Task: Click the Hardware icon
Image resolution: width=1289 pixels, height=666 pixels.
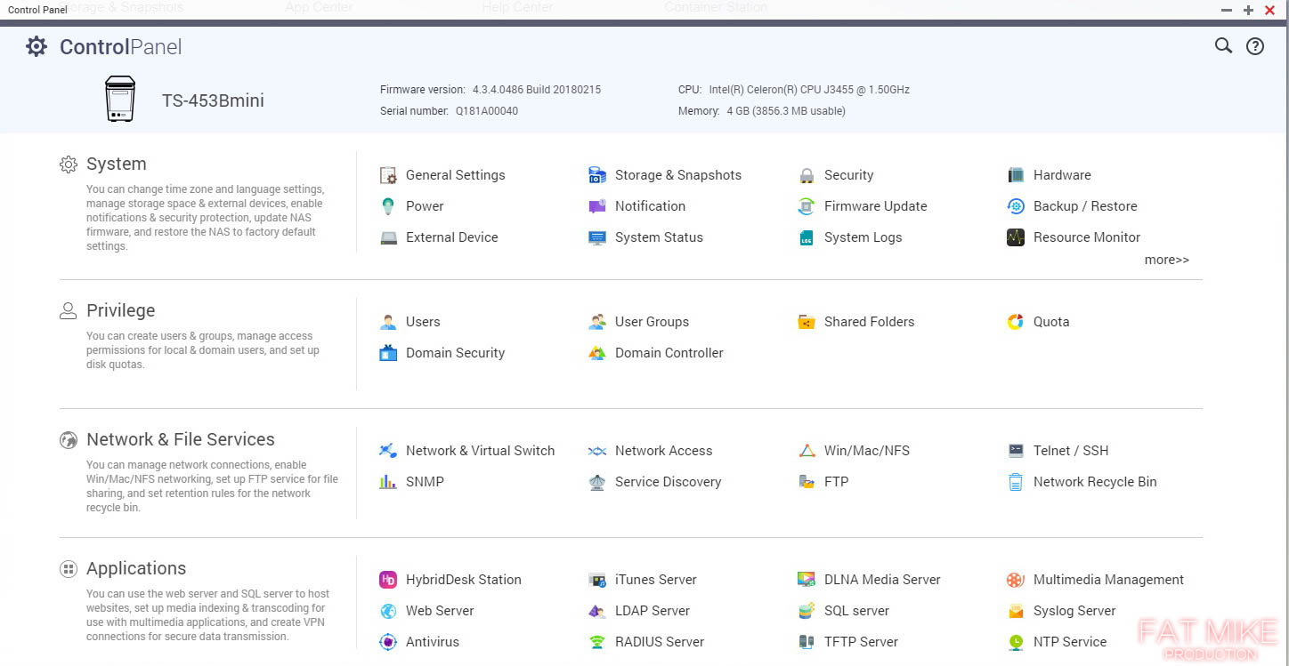Action: pyautogui.click(x=1016, y=175)
